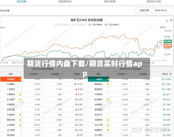This screenshot has height=137, width=174.
Task: Click the orange 49,929 chart value tag
Action: [168, 46]
